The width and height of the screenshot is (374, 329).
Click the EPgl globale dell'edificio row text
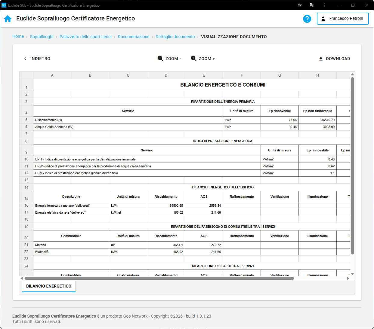(77, 173)
